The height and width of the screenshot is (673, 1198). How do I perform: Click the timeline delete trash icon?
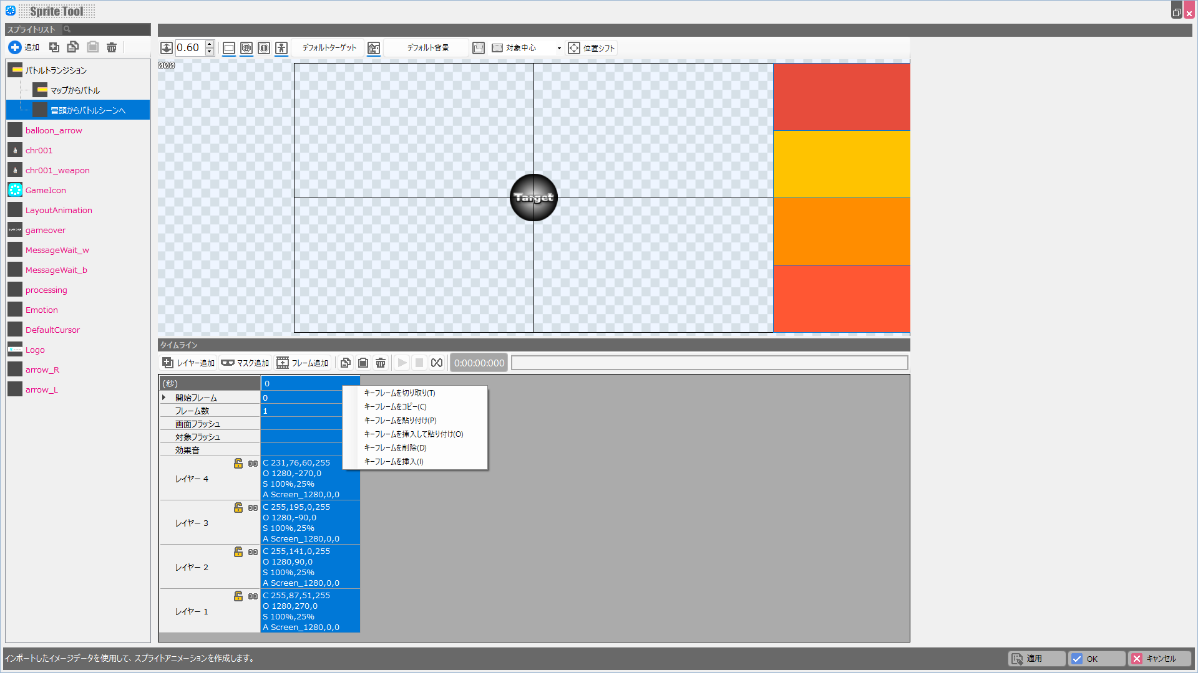click(381, 363)
